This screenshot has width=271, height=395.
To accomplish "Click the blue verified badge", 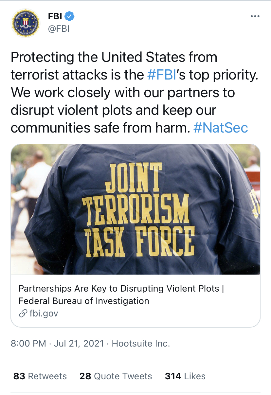I will click(70, 16).
